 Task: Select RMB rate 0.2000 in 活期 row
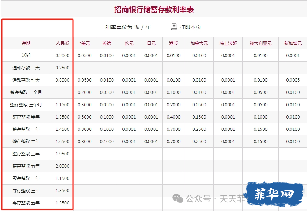coord(62,56)
